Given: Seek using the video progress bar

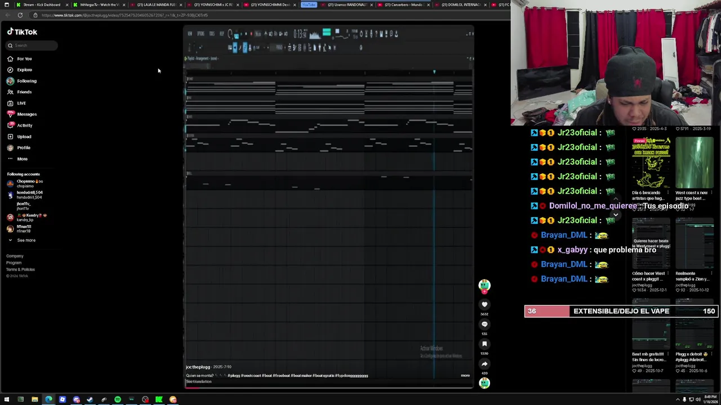Looking at the screenshot, I should 330,387.
